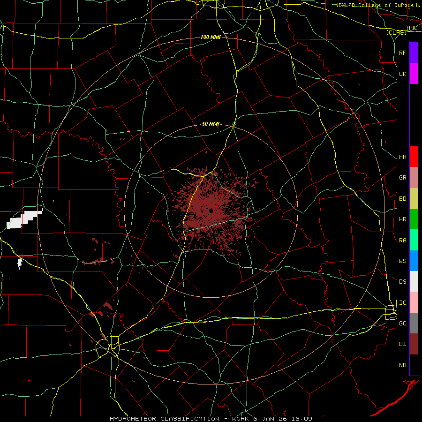Click the RA bright green legend swatch

pyautogui.click(x=414, y=240)
